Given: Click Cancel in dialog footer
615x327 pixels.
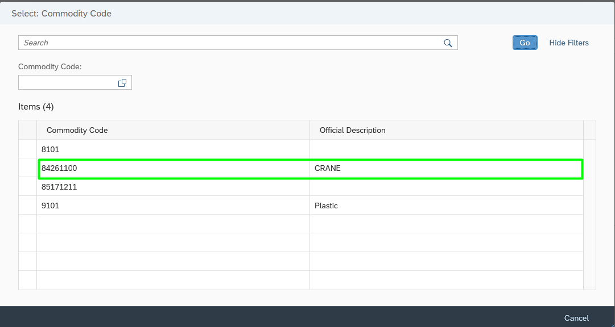Looking at the screenshot, I should (x=576, y=318).
